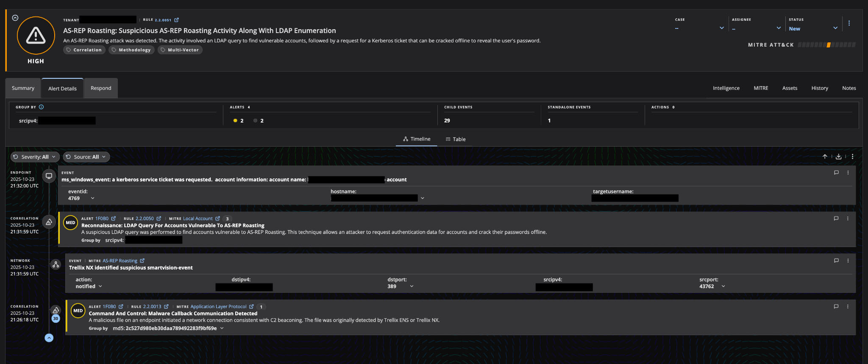Open the Severity: All filter dropdown

(35, 157)
